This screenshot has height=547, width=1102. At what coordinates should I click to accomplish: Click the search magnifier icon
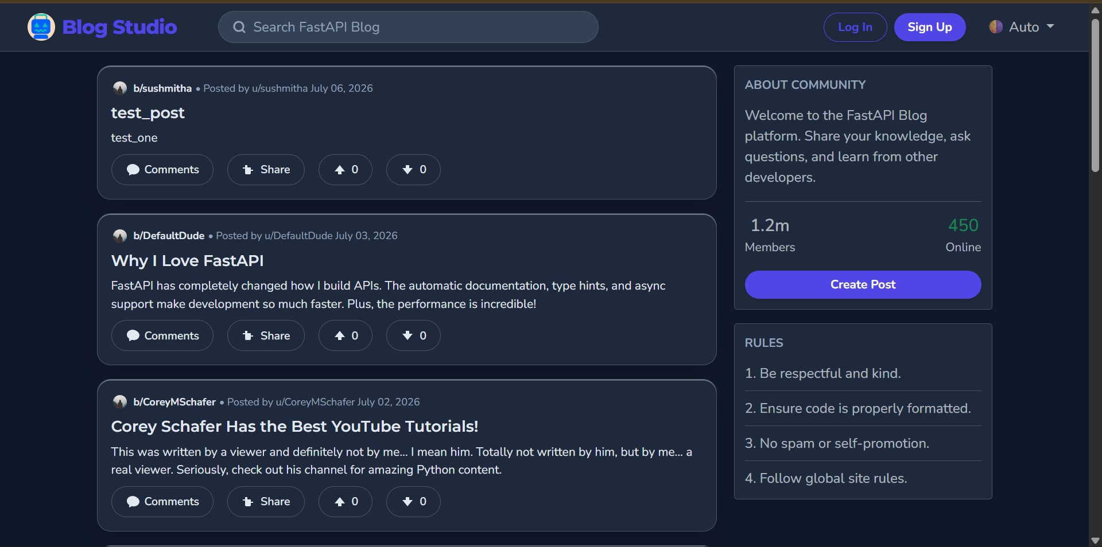click(x=239, y=27)
